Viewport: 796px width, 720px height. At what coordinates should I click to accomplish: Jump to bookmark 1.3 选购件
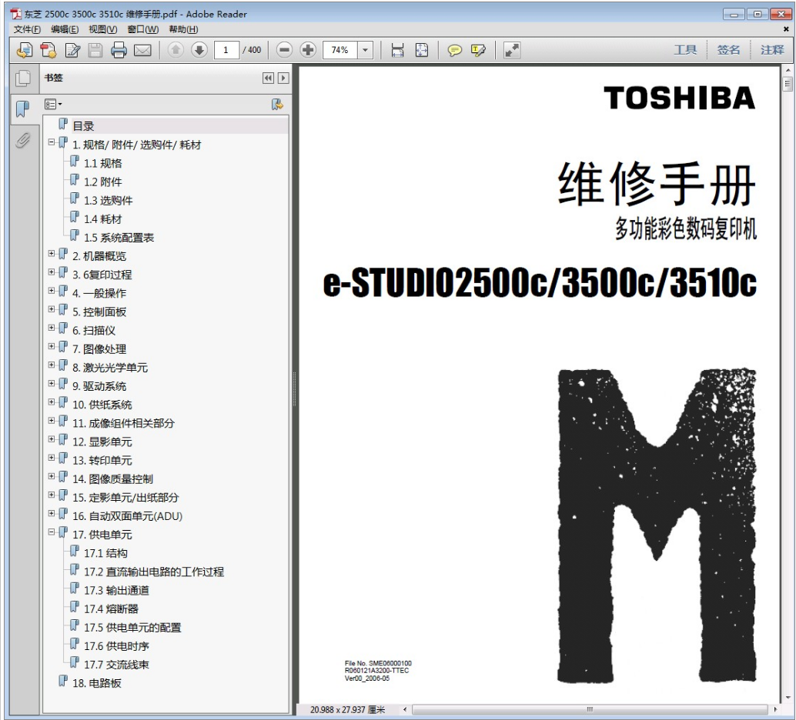coord(108,201)
